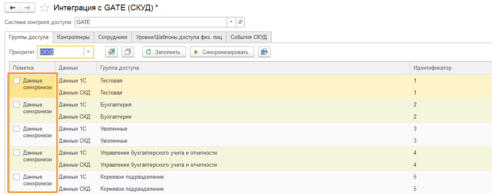Click the Приоритет field containing СКУД
This screenshot has width=492, height=194.
coord(61,52)
